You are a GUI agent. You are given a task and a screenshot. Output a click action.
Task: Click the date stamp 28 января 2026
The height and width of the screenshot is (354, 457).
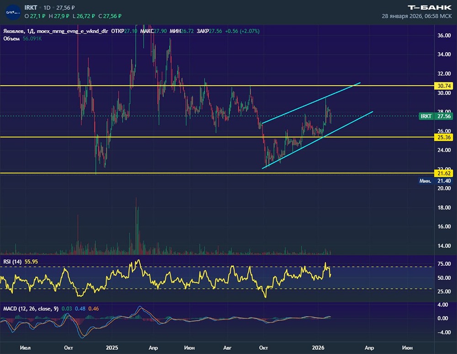click(x=402, y=16)
